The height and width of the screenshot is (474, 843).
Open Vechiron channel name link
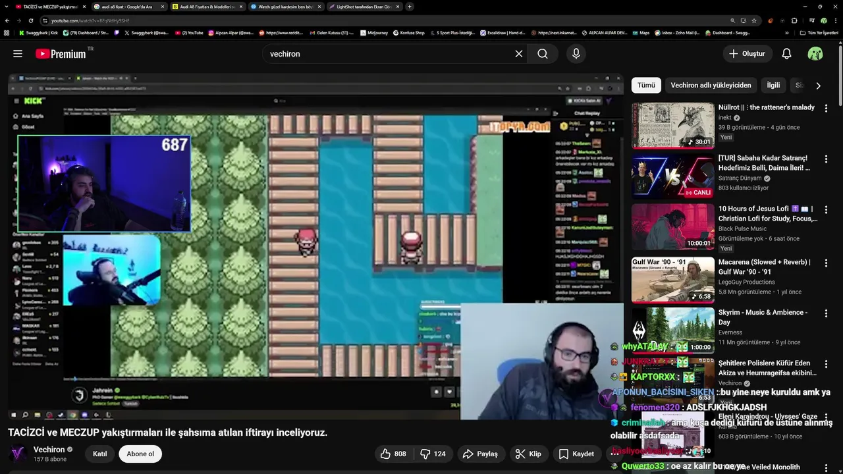click(x=49, y=450)
